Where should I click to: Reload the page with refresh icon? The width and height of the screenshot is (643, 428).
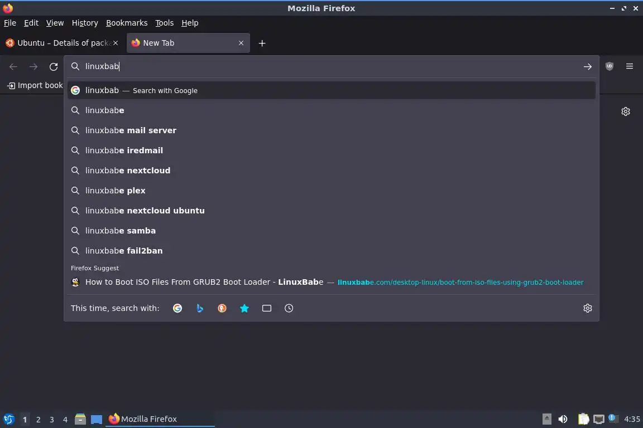click(54, 66)
